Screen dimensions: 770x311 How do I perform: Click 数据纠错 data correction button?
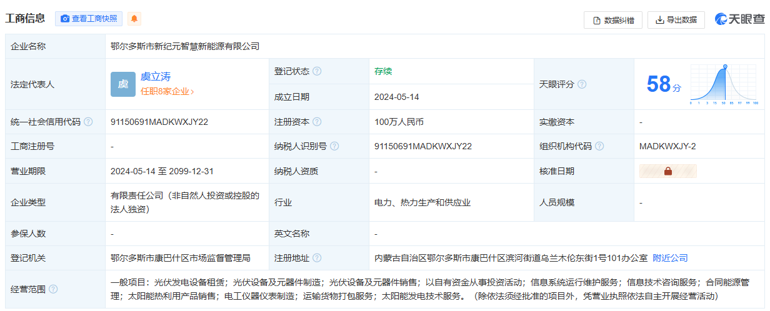coord(612,20)
